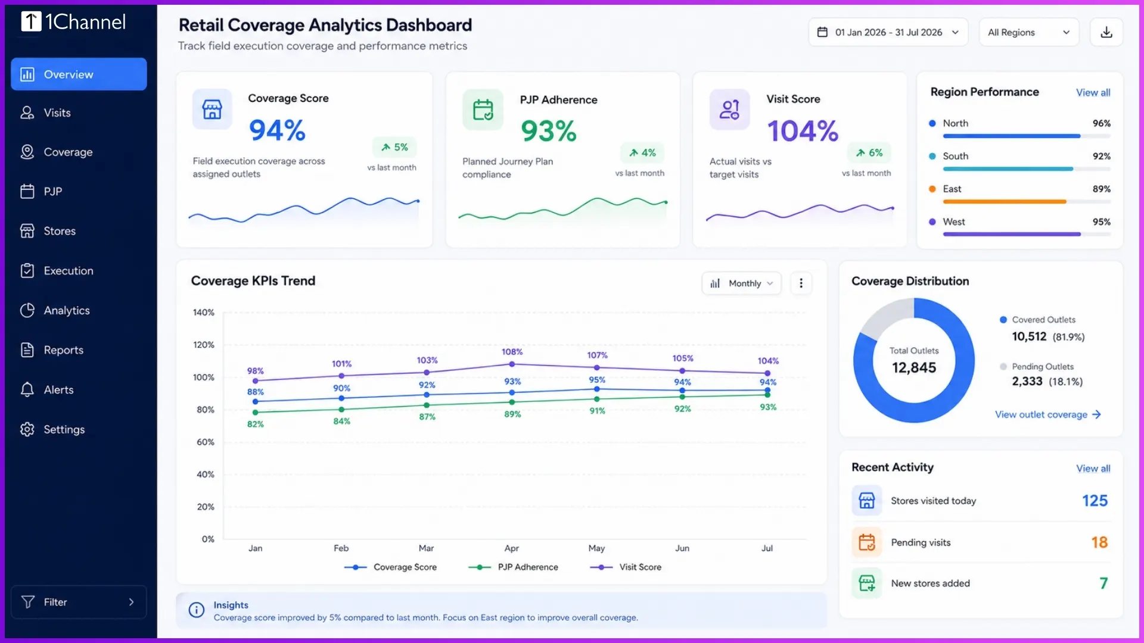Image resolution: width=1144 pixels, height=643 pixels.
Task: Click the 1Channel logo icon
Action: pyautogui.click(x=31, y=21)
